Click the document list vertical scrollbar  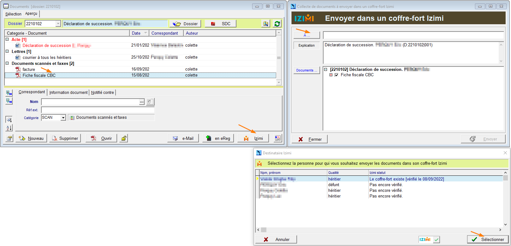pos(279,58)
